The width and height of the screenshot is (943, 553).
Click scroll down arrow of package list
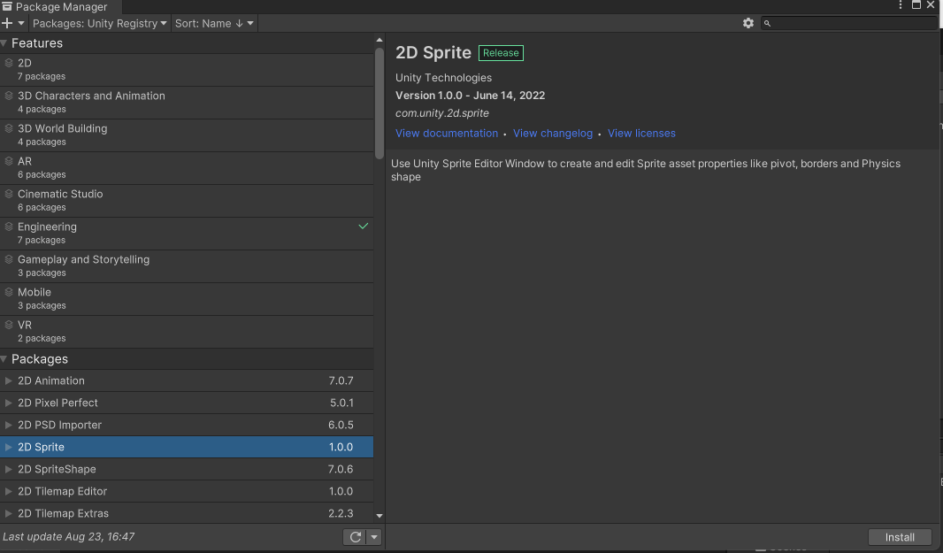tap(379, 516)
